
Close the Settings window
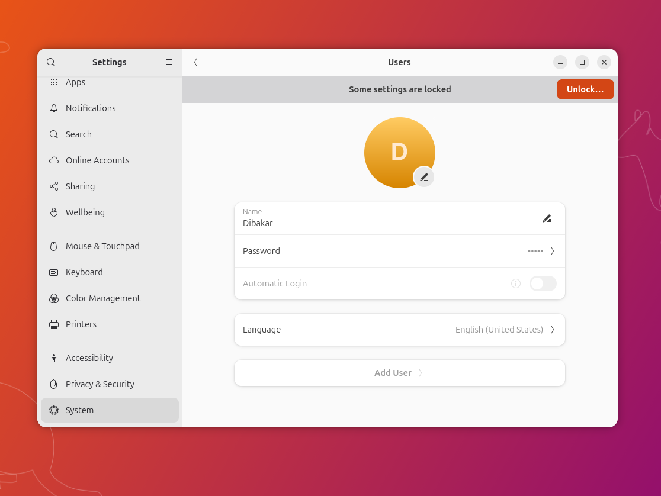point(604,62)
